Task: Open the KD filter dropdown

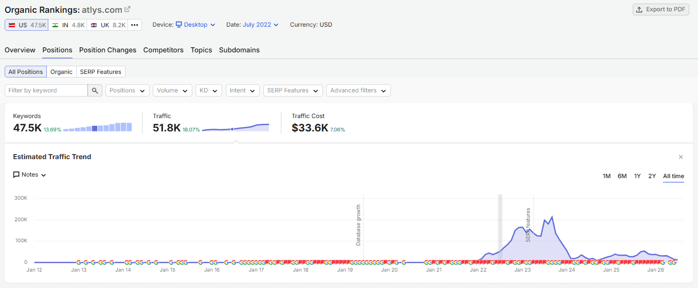Action: click(209, 90)
